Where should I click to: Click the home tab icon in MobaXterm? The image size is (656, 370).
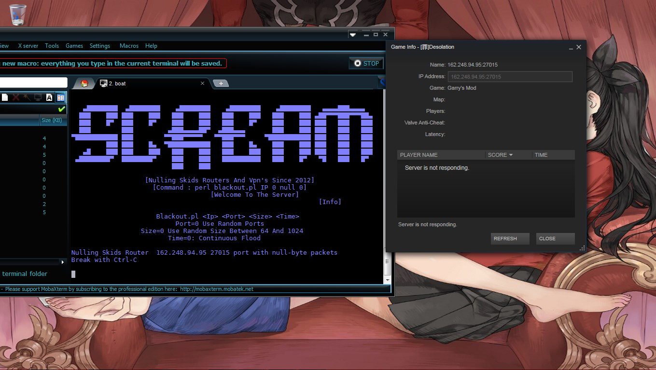pos(84,83)
